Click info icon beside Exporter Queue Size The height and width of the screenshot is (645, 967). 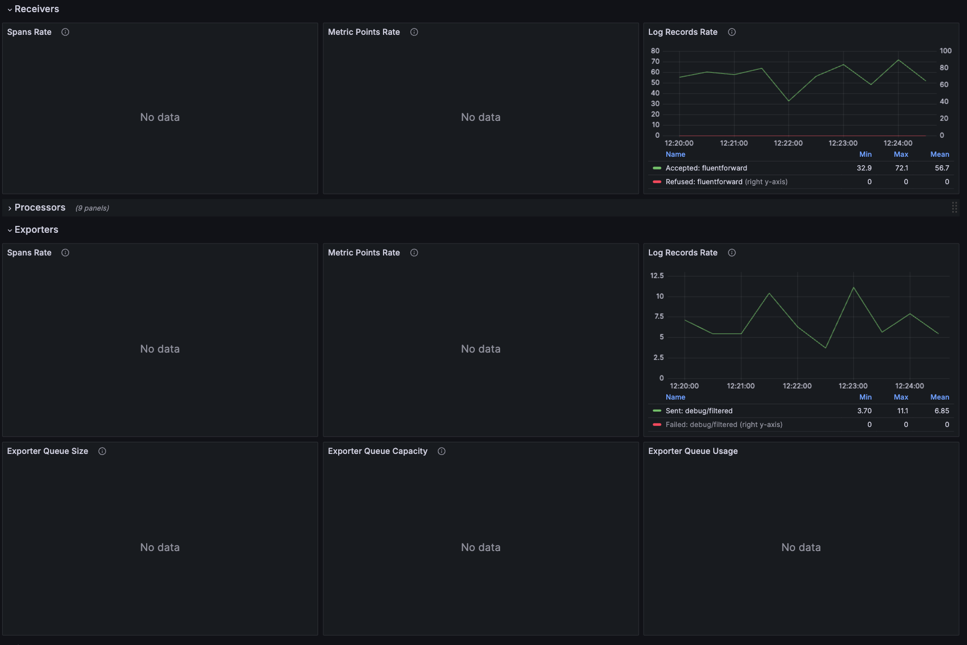click(102, 451)
